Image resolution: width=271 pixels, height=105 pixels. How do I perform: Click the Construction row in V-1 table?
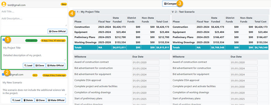(x=122, y=27)
